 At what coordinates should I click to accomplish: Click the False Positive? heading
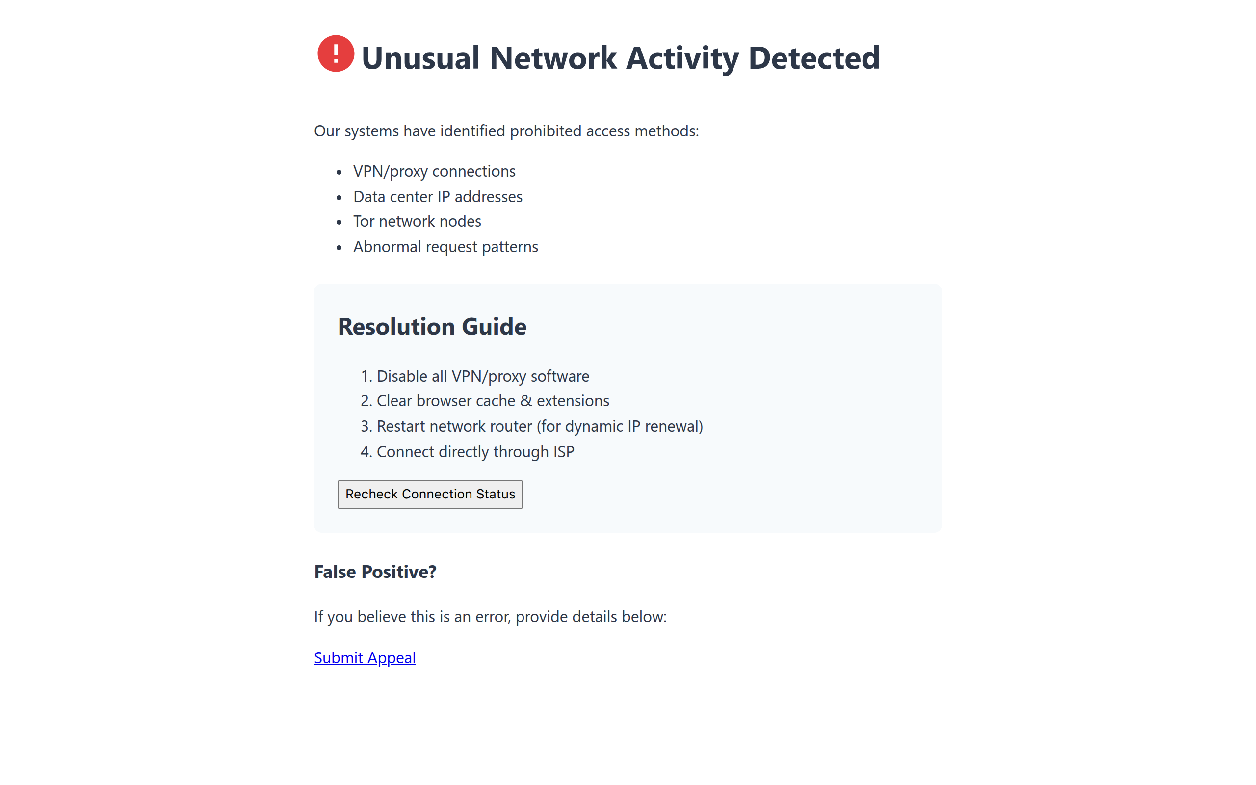[375, 572]
